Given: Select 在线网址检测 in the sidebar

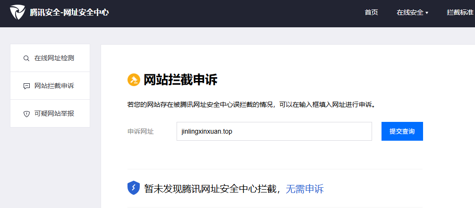Looking at the screenshot, I should pos(50,58).
